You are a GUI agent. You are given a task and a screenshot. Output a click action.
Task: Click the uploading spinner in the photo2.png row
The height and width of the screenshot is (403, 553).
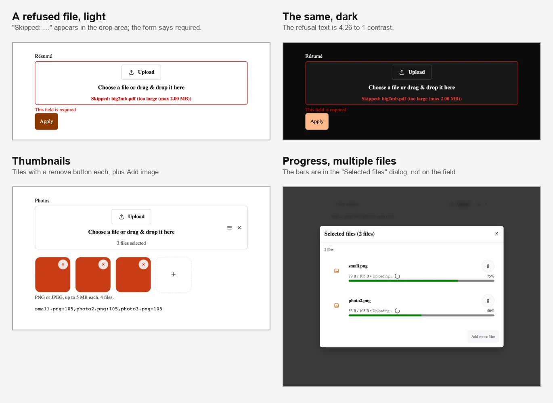398,311
